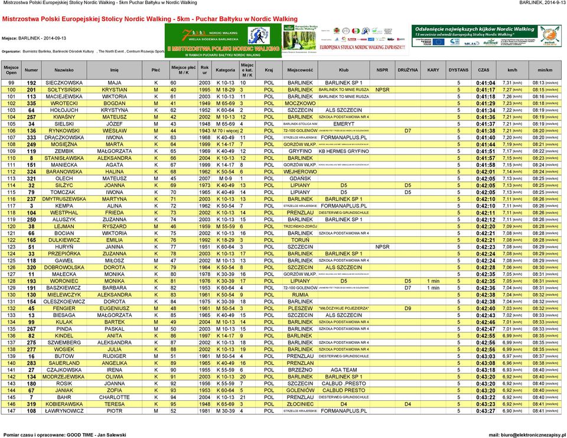Click the team code 'D9' in DRUŻYNA column
567x438 pixels.
point(408,309)
